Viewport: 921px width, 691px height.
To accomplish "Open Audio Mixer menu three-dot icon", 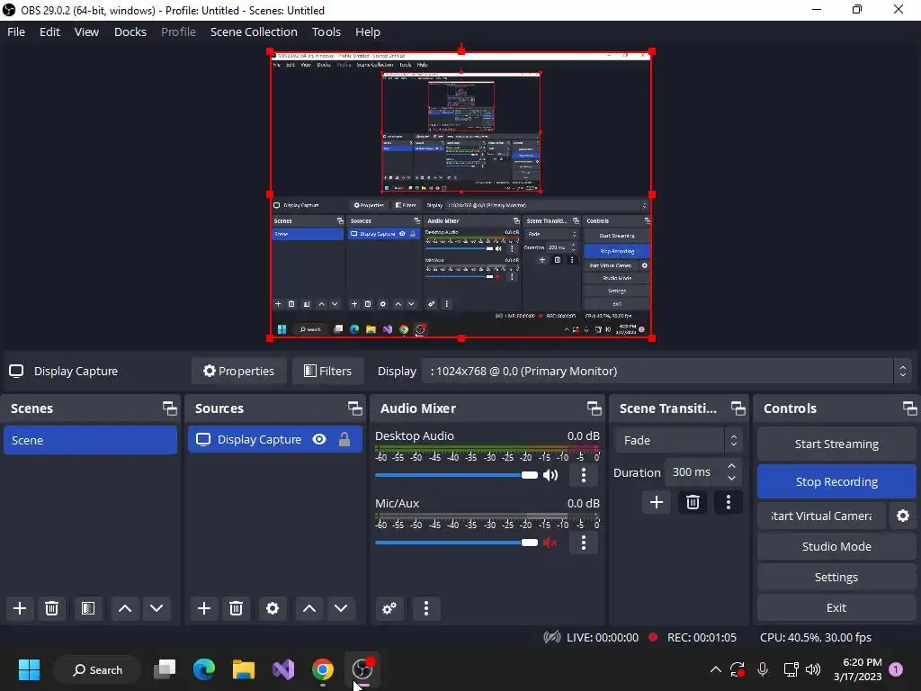I will pos(425,608).
